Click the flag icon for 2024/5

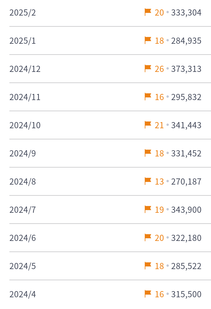click(148, 266)
